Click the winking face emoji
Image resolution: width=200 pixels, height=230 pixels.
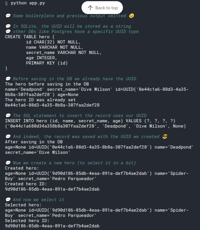pos(131,16)
